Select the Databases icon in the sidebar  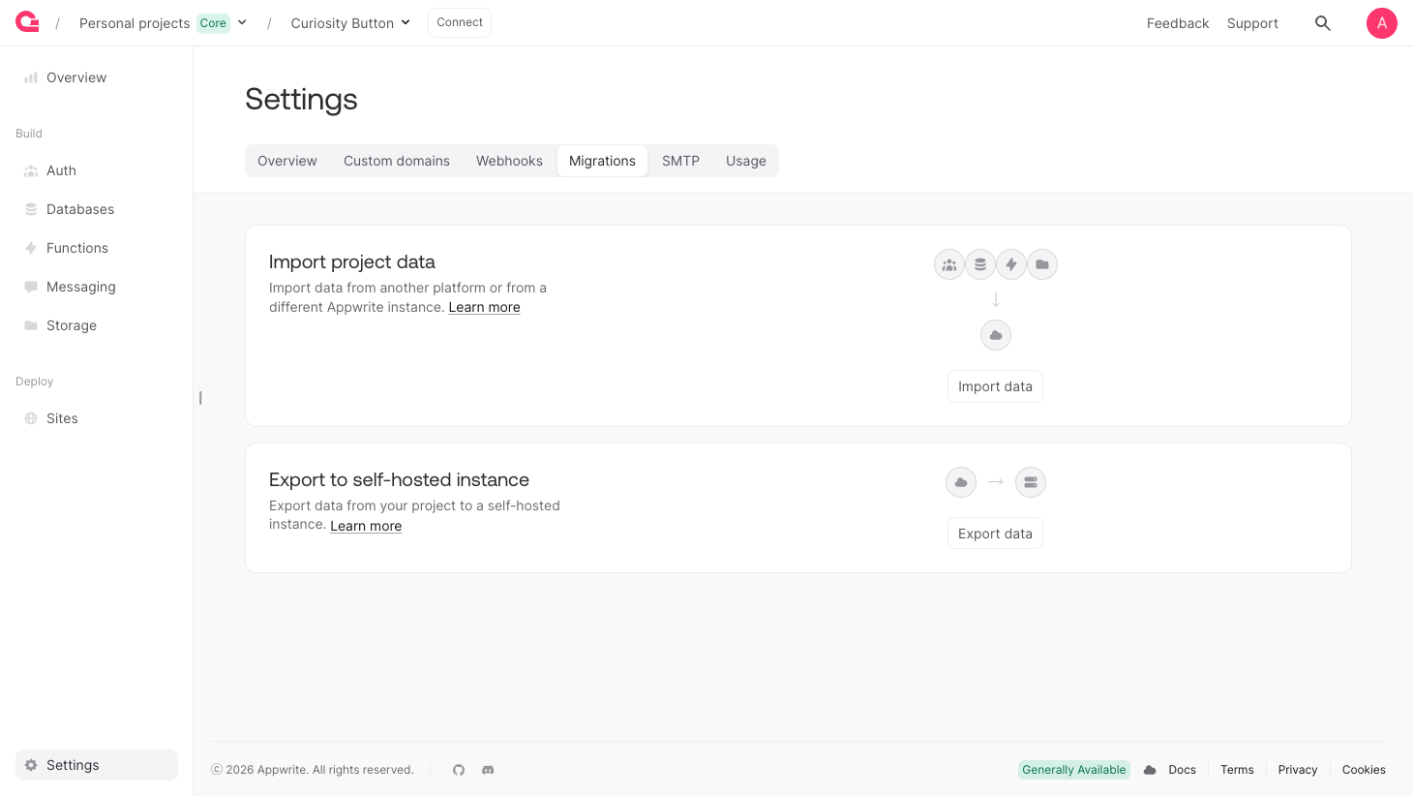tap(30, 209)
